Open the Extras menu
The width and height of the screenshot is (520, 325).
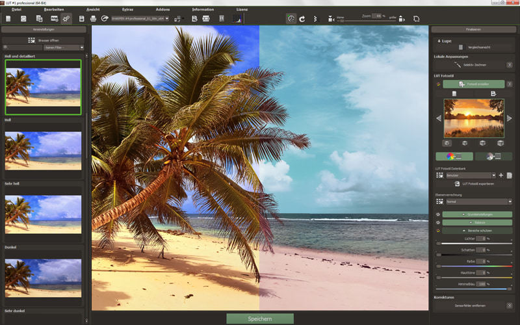[127, 10]
